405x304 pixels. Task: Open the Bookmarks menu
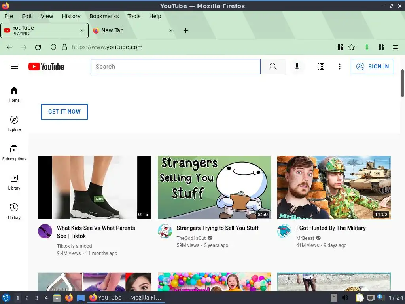click(x=104, y=16)
